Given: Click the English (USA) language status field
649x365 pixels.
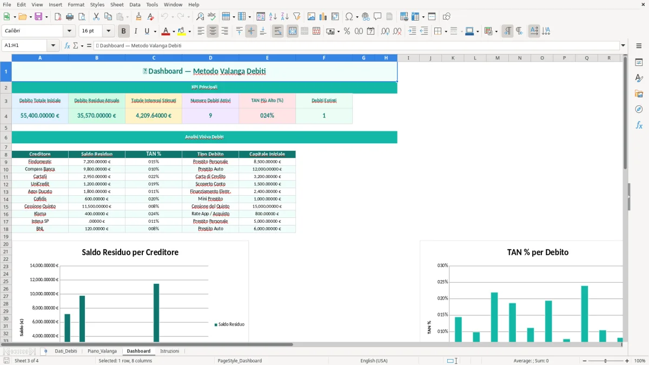Looking at the screenshot, I should [x=374, y=361].
